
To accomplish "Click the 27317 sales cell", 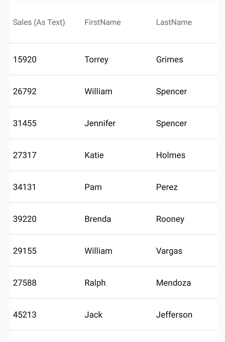I will pos(25,155).
